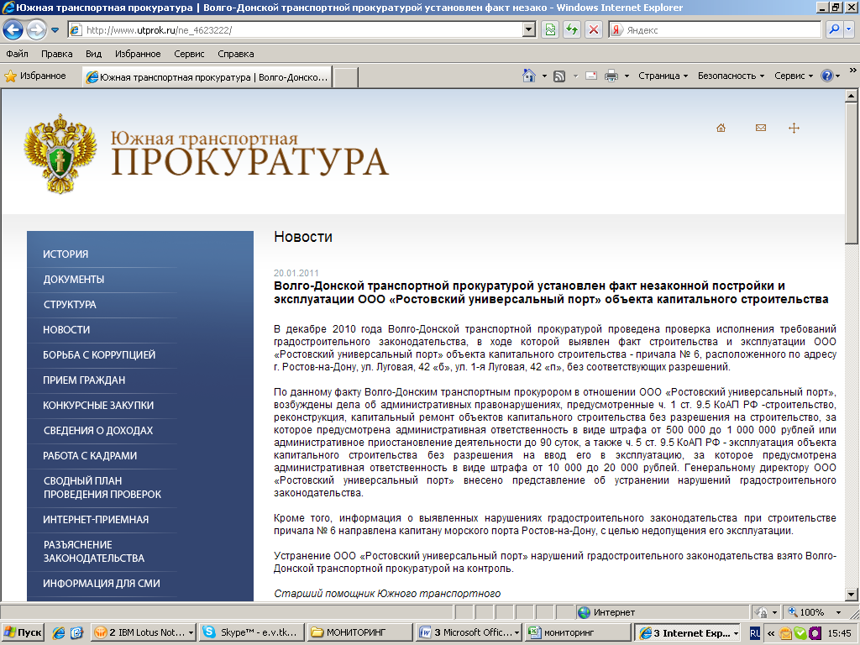Image resolution: width=860 pixels, height=645 pixels.
Task: Click the Refresh page icon
Action: 571,30
